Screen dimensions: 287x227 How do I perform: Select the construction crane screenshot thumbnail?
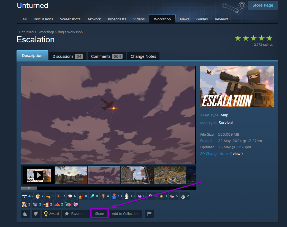click(x=71, y=175)
